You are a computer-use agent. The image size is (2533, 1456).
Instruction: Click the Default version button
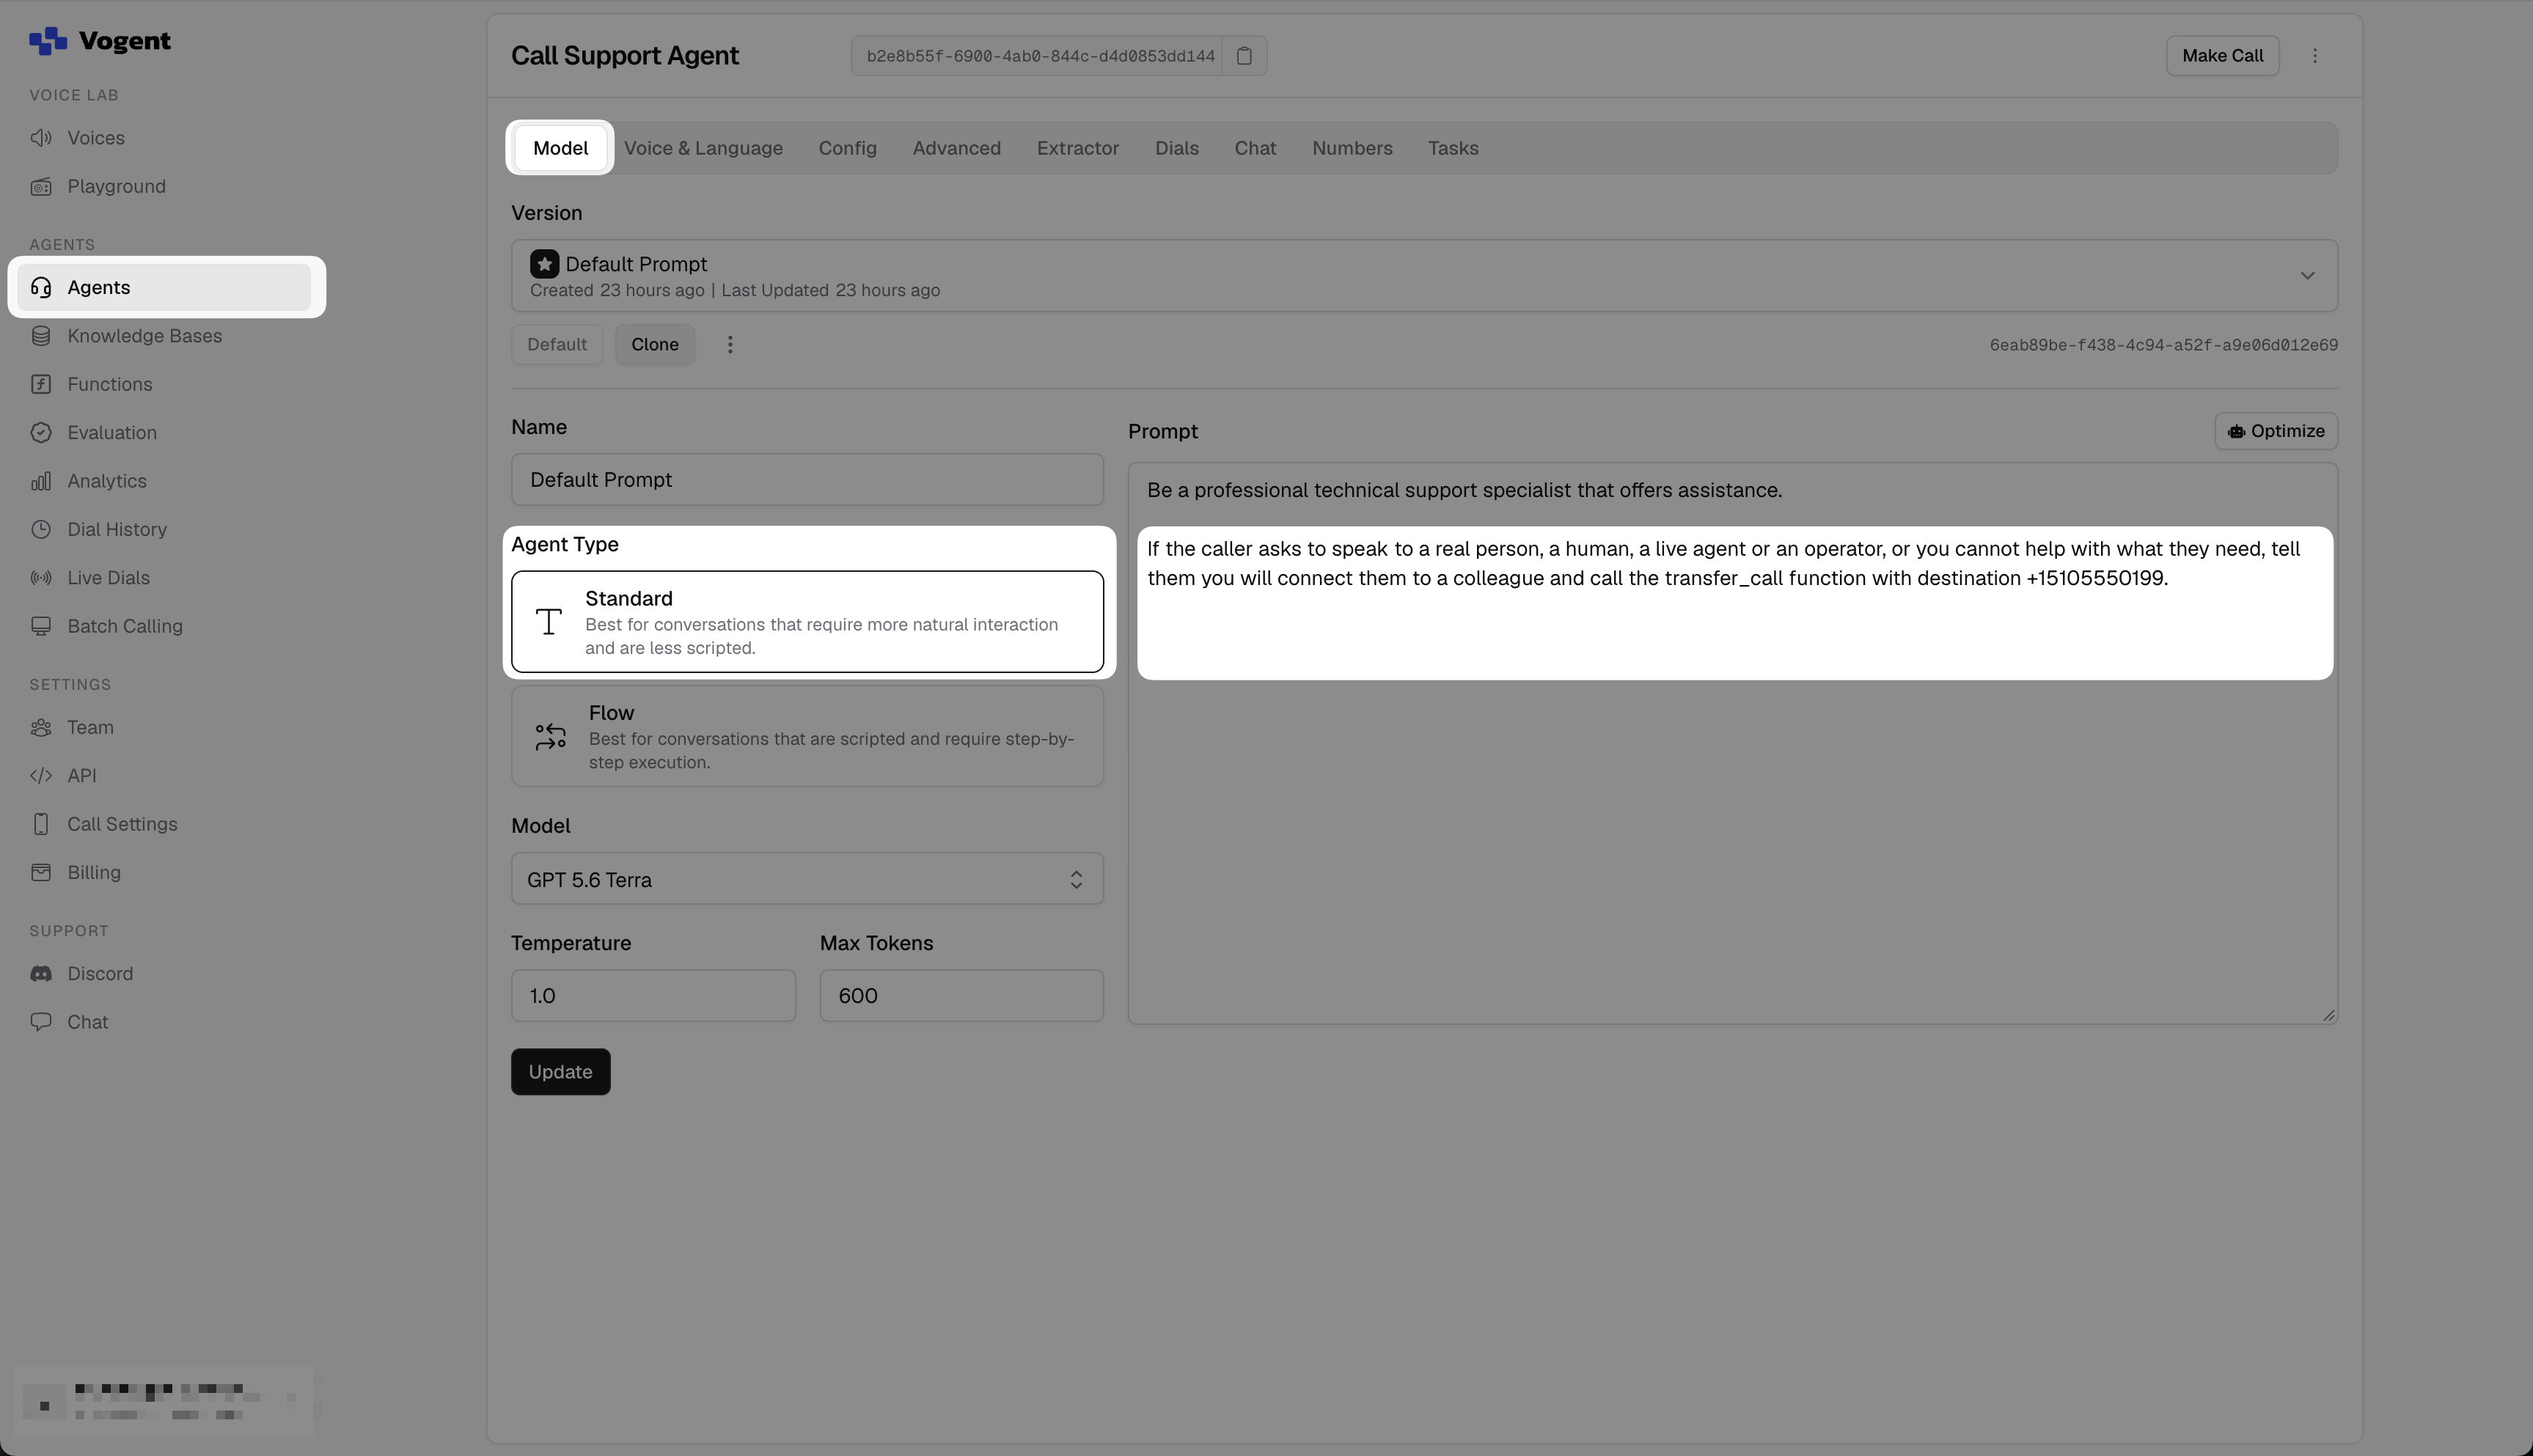click(x=557, y=345)
